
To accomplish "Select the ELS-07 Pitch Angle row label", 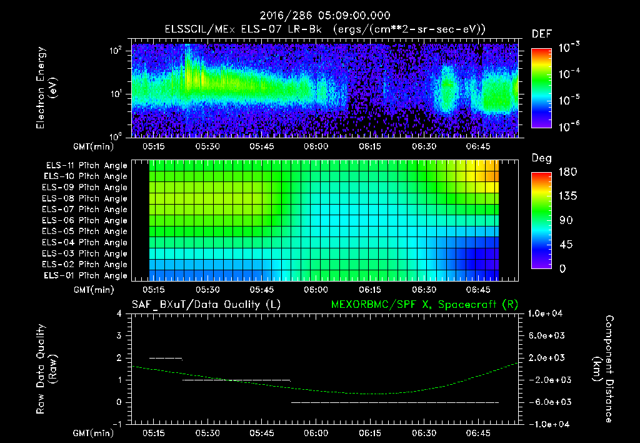I will [84, 210].
